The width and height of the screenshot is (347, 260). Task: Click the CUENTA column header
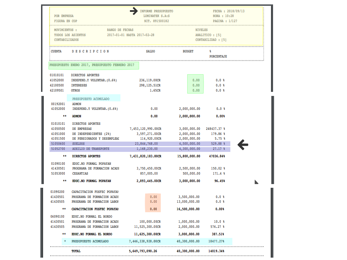56,52
